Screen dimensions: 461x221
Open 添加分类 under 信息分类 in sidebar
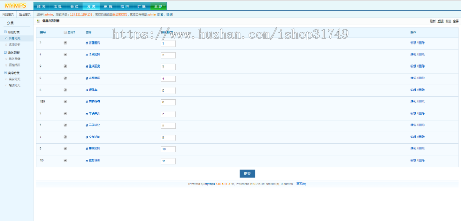pyautogui.click(x=15, y=45)
